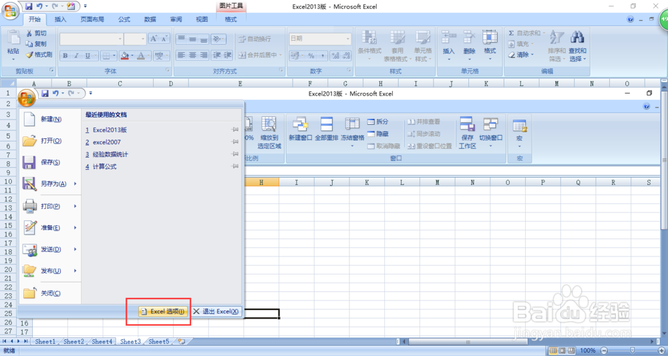
Task: Open Sort and Filter (排序和筛选)
Action: [556, 46]
